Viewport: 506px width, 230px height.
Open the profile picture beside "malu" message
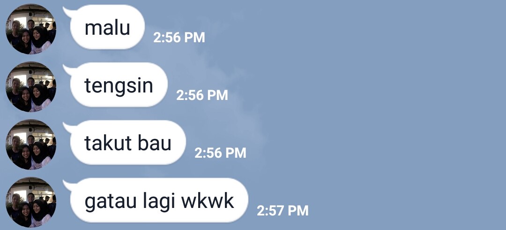coord(31,29)
